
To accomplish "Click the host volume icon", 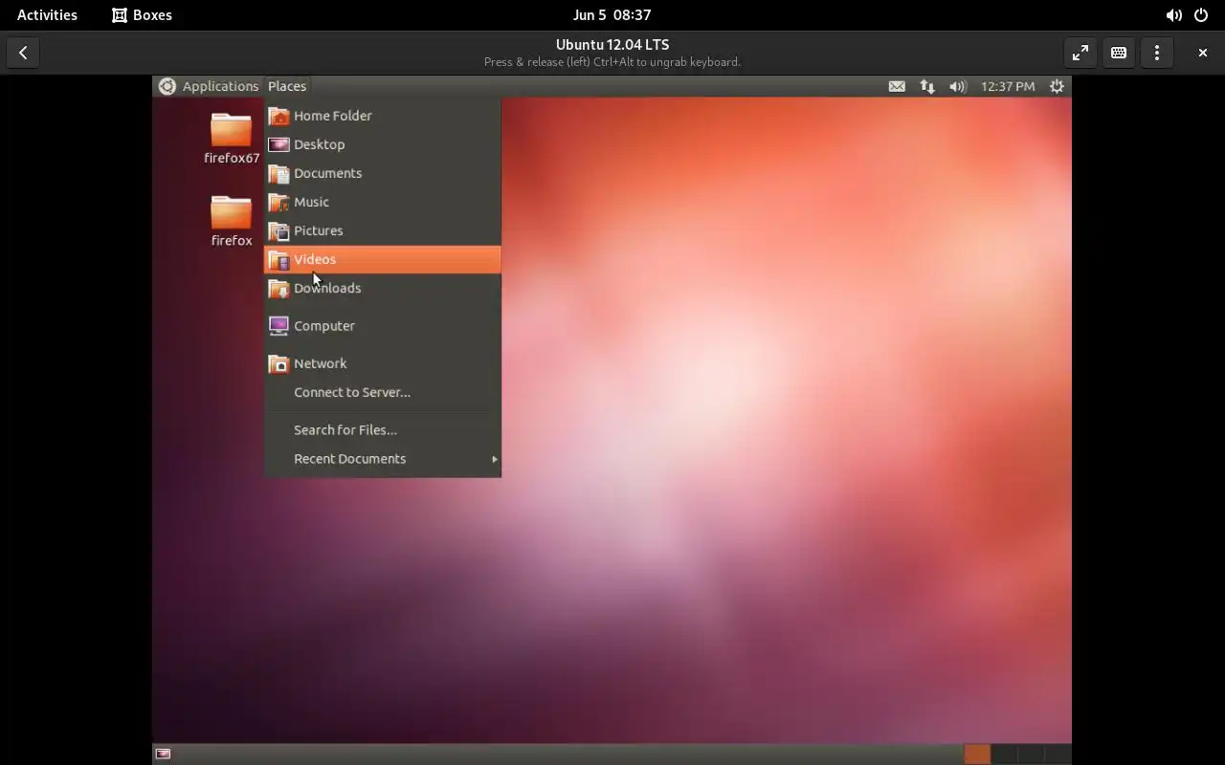I will coord(1173,15).
